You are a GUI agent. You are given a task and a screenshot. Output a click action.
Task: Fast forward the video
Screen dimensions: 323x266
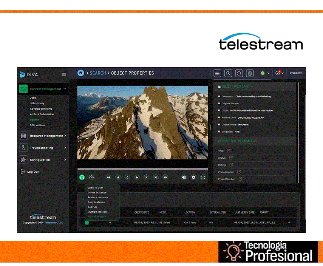(x=165, y=178)
